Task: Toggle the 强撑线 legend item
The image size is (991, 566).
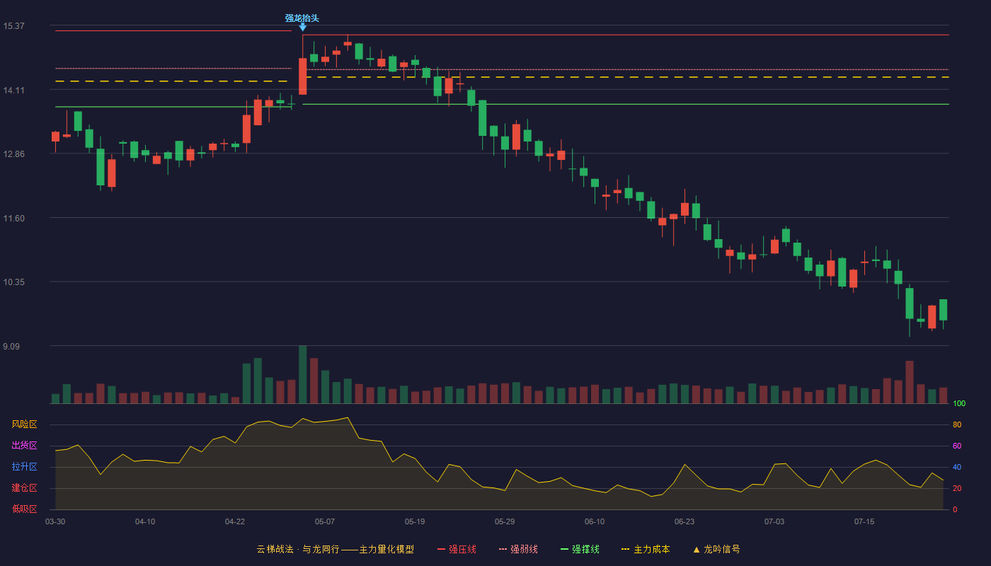Action: 580,549
